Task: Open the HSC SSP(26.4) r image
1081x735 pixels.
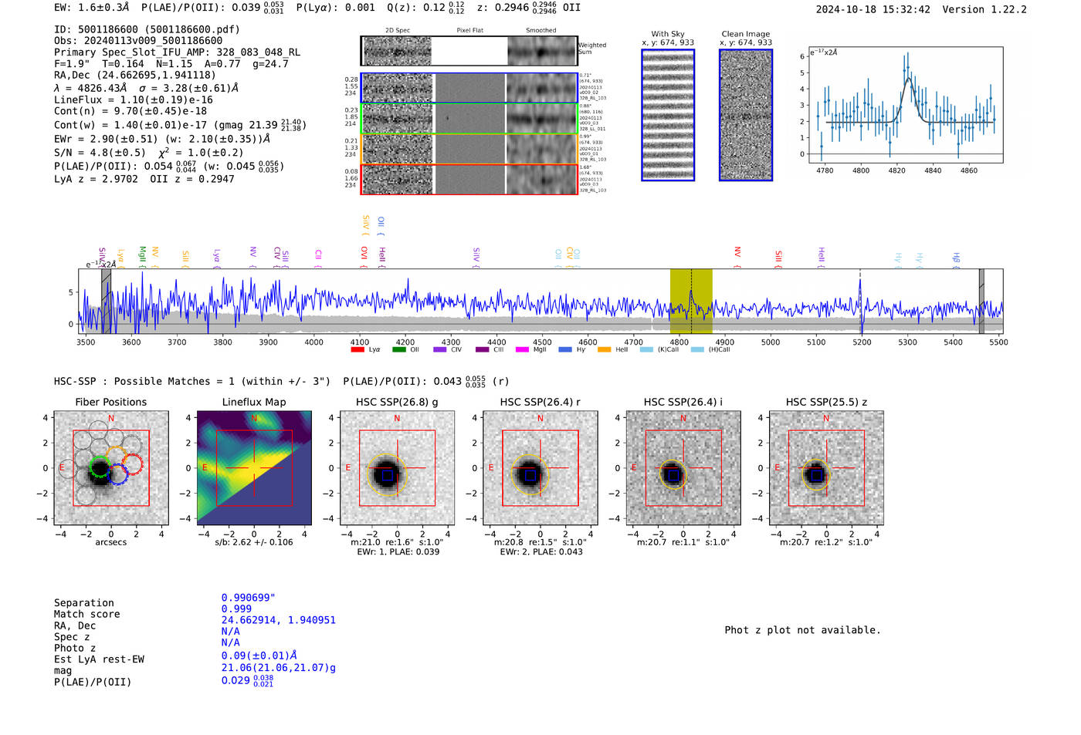Action: [x=540, y=468]
